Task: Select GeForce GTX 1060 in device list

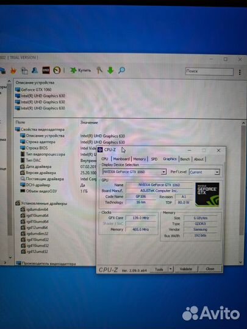Action: coord(34,90)
